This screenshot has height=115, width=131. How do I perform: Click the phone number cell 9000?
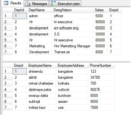pyautogui.click(x=101, y=102)
